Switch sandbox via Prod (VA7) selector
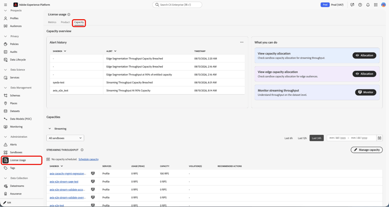The image size is (389, 207). 332,5
